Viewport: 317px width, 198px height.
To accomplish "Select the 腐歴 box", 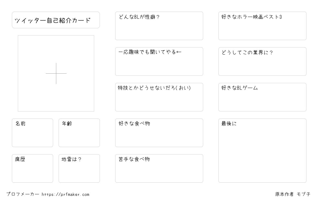I will pyautogui.click(x=32, y=168).
